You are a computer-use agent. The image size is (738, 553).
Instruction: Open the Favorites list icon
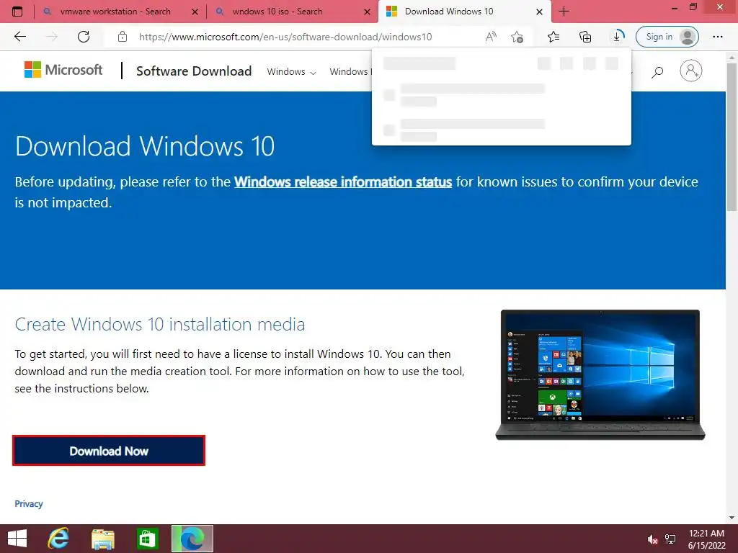point(553,37)
